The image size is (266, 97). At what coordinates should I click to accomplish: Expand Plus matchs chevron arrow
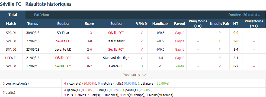point(144,75)
